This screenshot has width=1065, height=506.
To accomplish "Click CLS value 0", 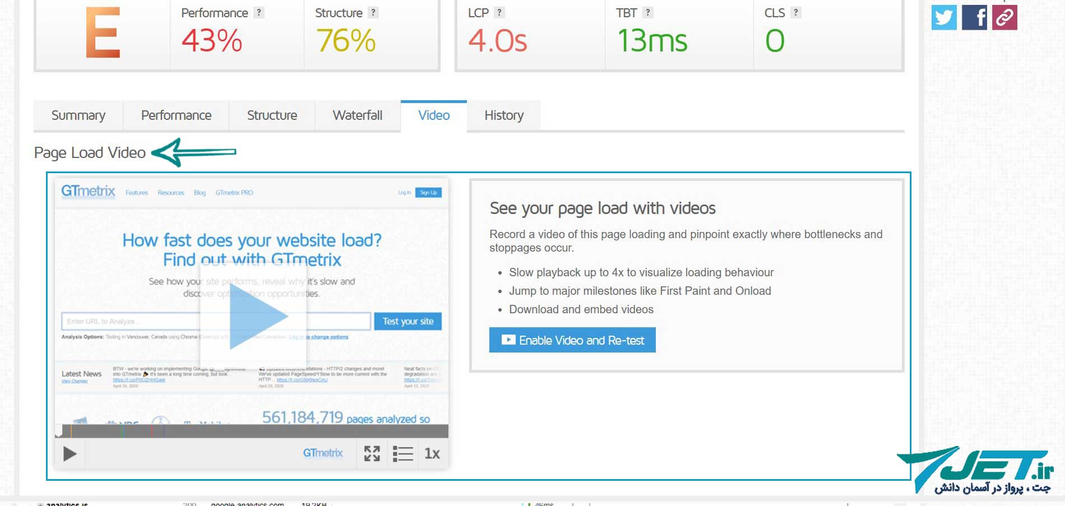I will coord(775,41).
